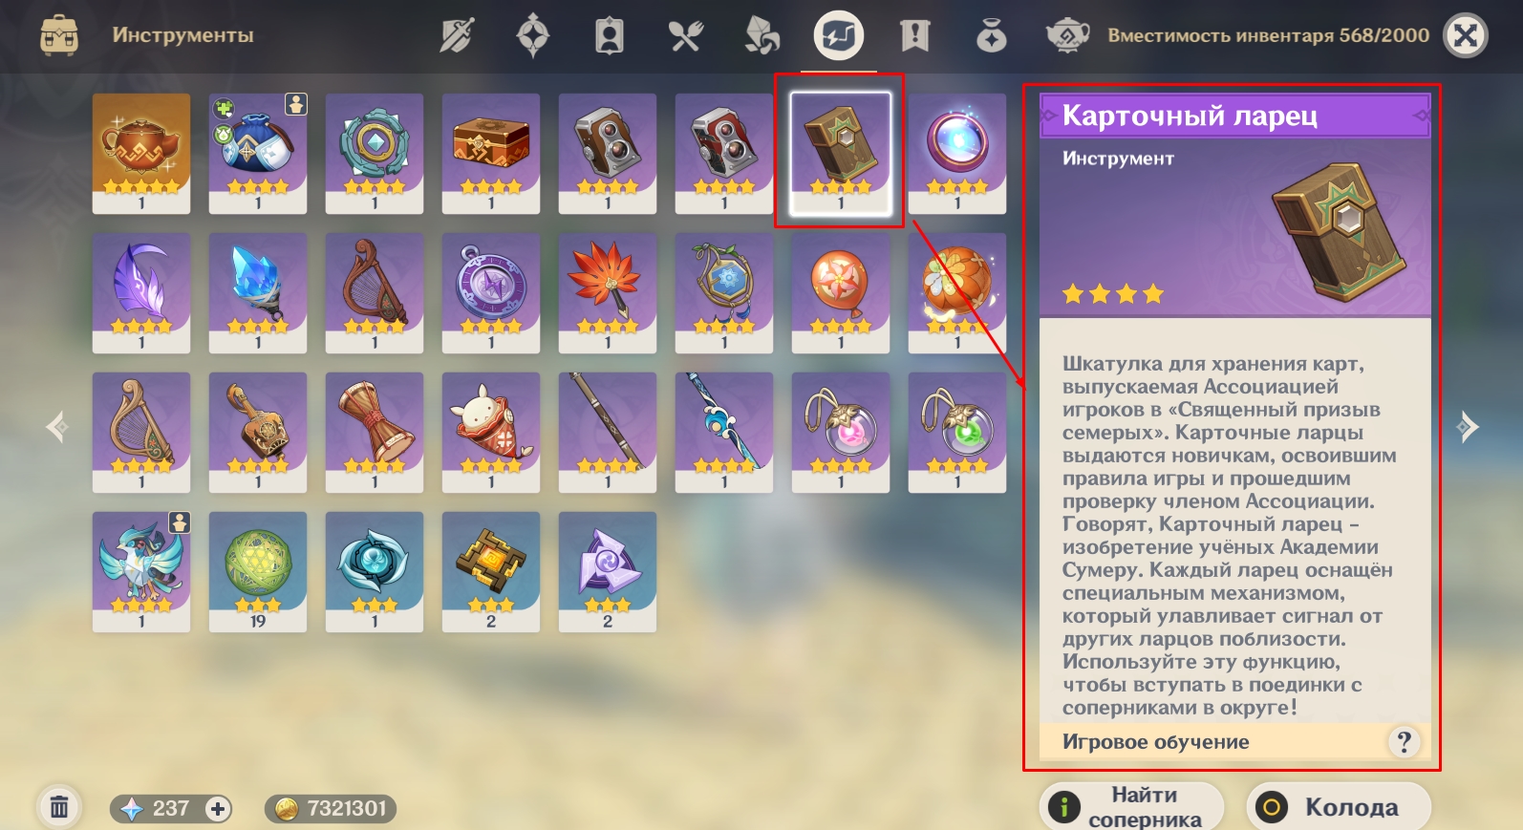1523x830 pixels.
Task: Close the inventory with the X button
Action: tap(1466, 36)
